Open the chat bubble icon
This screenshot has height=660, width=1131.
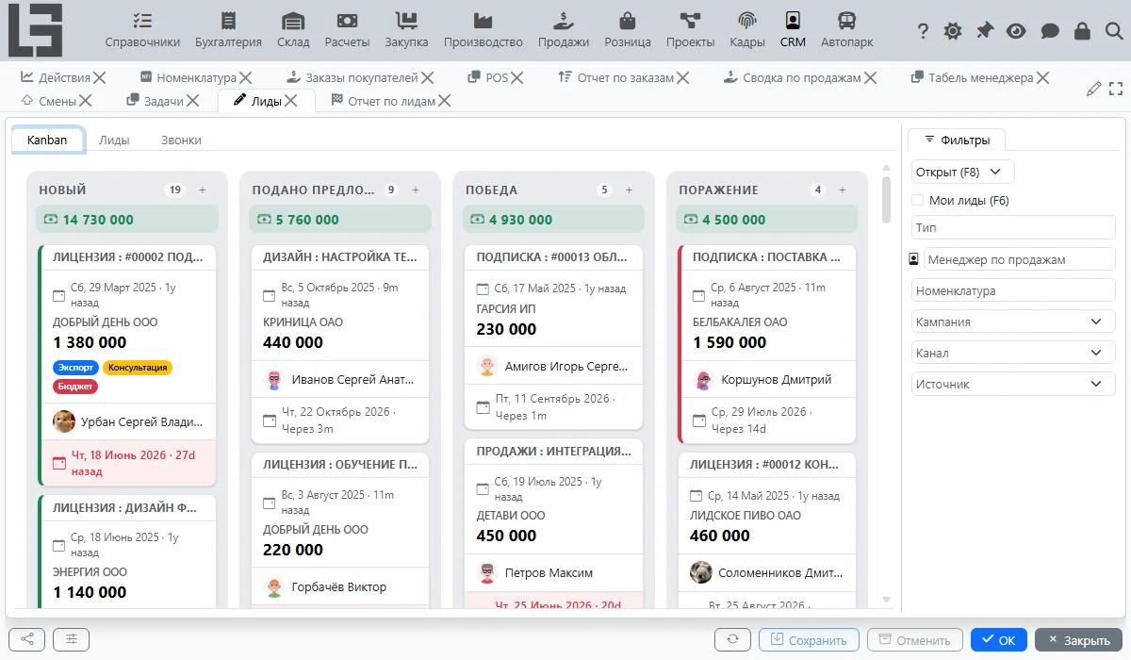coord(1050,31)
